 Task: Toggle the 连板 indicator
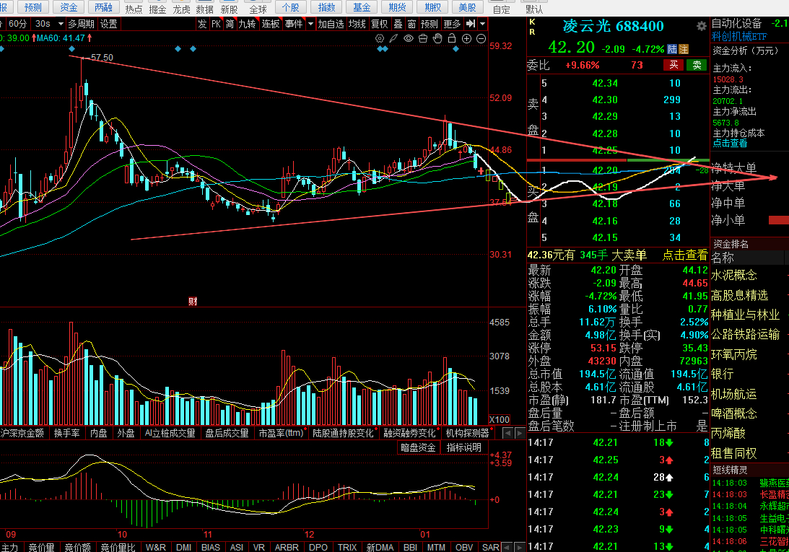pos(270,24)
